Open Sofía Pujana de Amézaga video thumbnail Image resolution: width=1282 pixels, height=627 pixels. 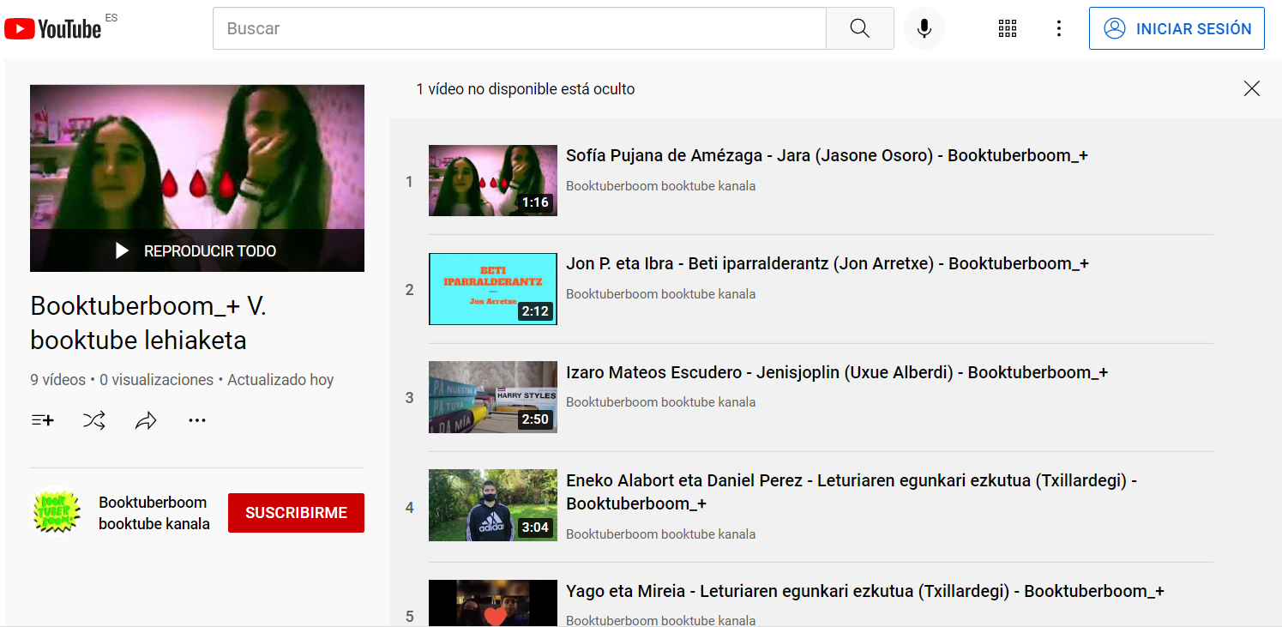[493, 181]
